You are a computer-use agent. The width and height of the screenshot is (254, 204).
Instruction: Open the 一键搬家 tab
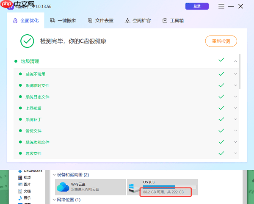point(63,21)
